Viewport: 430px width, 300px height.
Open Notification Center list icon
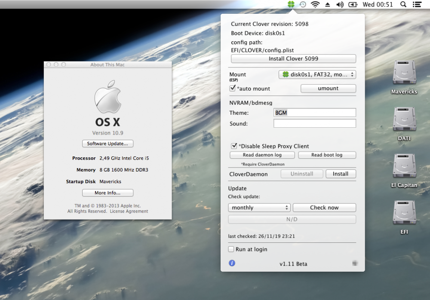pyautogui.click(x=417, y=4)
